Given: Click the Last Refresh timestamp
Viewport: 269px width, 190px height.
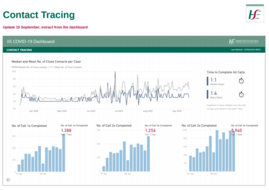Looking at the screenshot, I should (x=246, y=50).
